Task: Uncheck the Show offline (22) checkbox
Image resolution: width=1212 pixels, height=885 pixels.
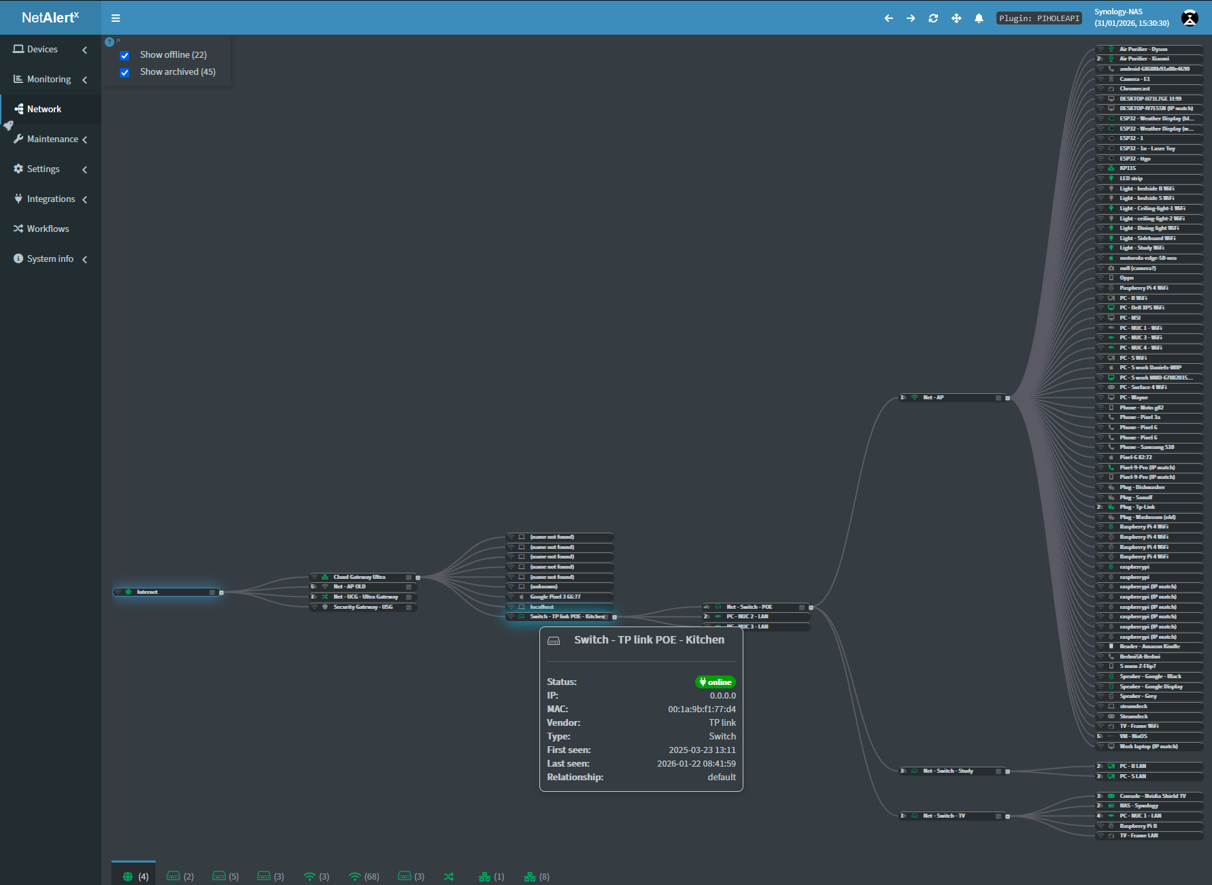Action: (124, 55)
